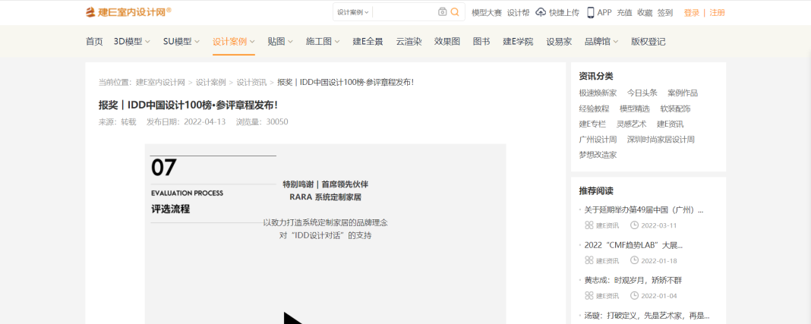The image size is (811, 324).
Task: Open the 设易家 nav item
Action: point(559,42)
